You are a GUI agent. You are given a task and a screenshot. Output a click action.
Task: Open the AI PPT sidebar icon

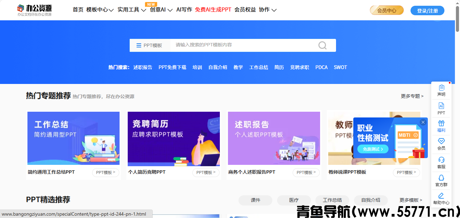441,109
